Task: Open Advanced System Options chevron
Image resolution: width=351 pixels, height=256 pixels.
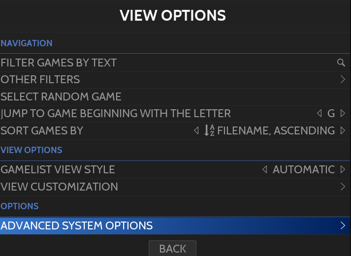Action: coord(343,225)
